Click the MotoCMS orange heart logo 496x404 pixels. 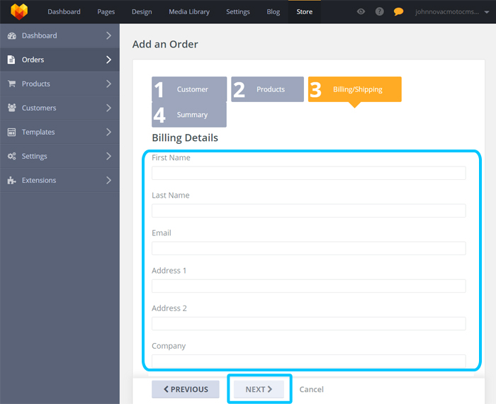[19, 12]
